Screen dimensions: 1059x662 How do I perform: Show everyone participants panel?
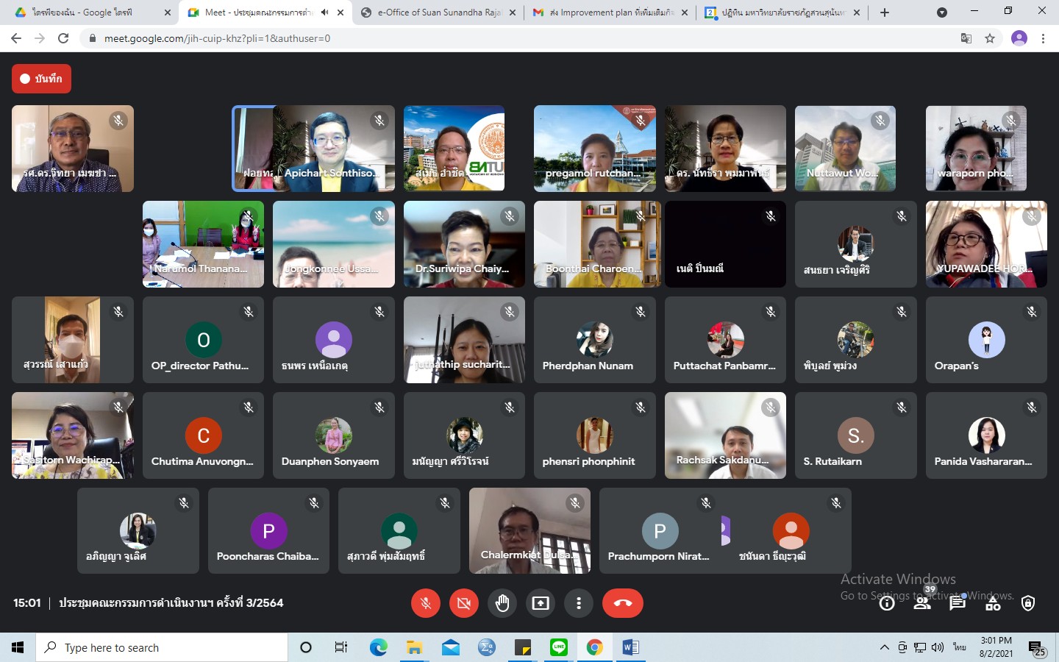click(921, 604)
